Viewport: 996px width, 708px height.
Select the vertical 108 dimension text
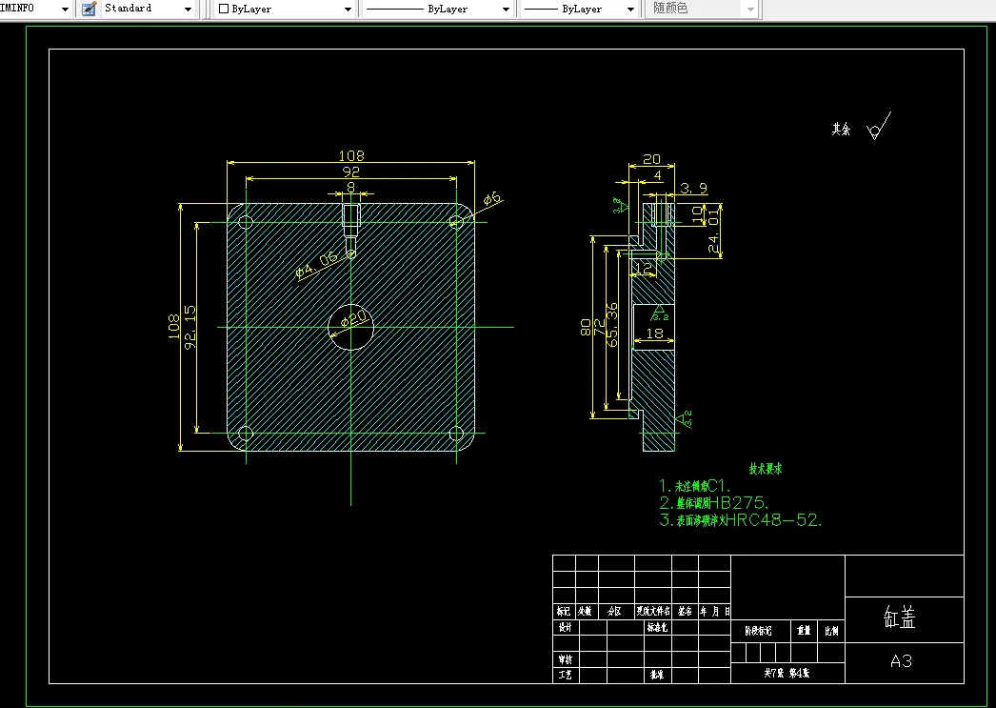[x=173, y=326]
